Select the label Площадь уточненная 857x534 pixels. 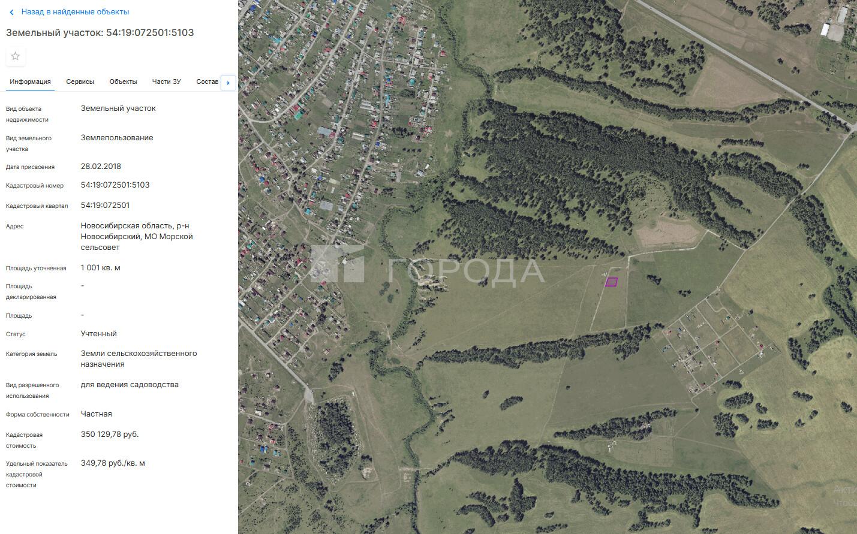click(36, 268)
